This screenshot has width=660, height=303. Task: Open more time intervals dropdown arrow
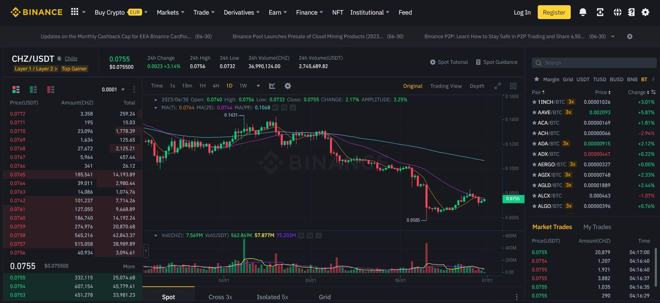click(x=258, y=86)
